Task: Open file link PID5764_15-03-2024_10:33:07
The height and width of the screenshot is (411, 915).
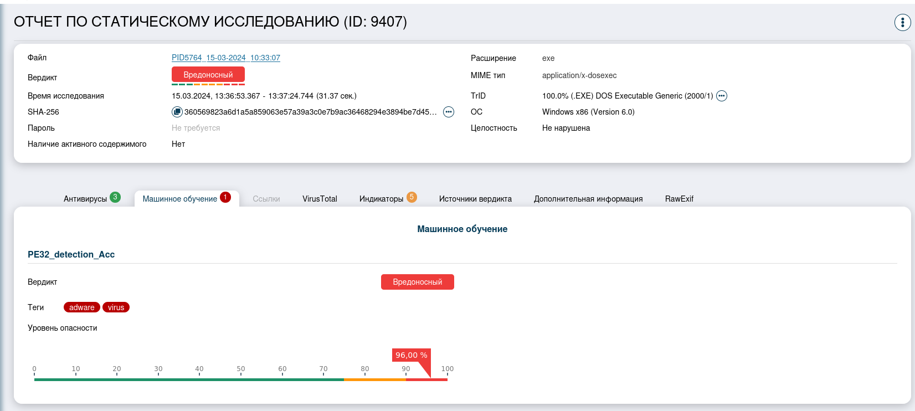Action: [225, 58]
